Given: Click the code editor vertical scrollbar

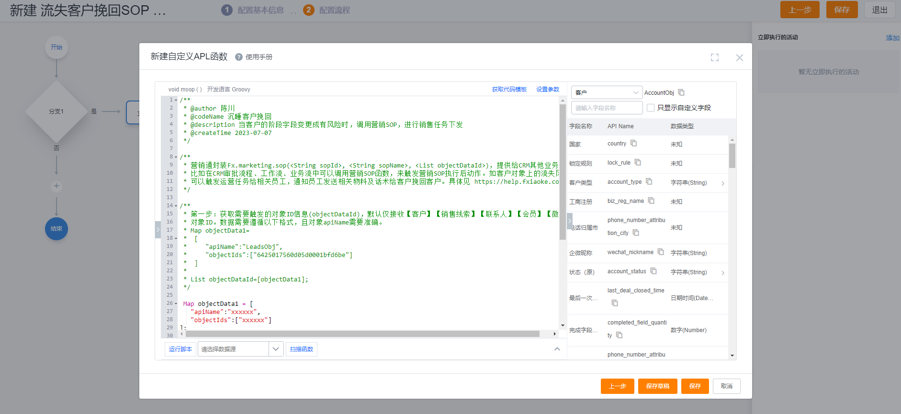Looking at the screenshot, I should [x=563, y=172].
